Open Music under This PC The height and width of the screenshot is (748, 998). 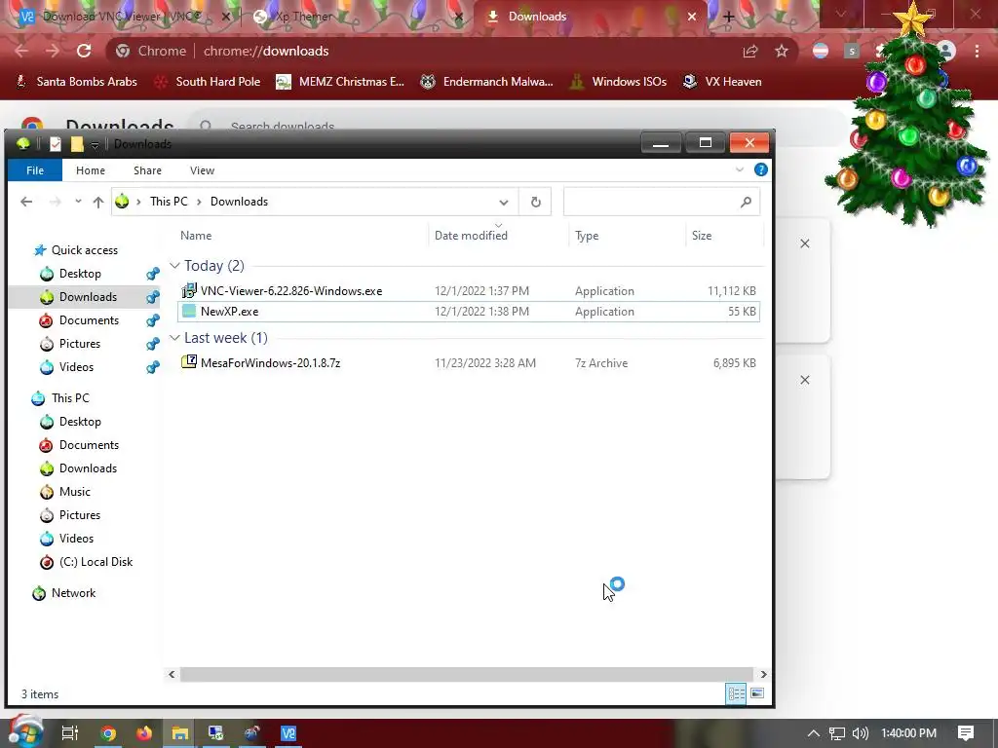coord(74,492)
